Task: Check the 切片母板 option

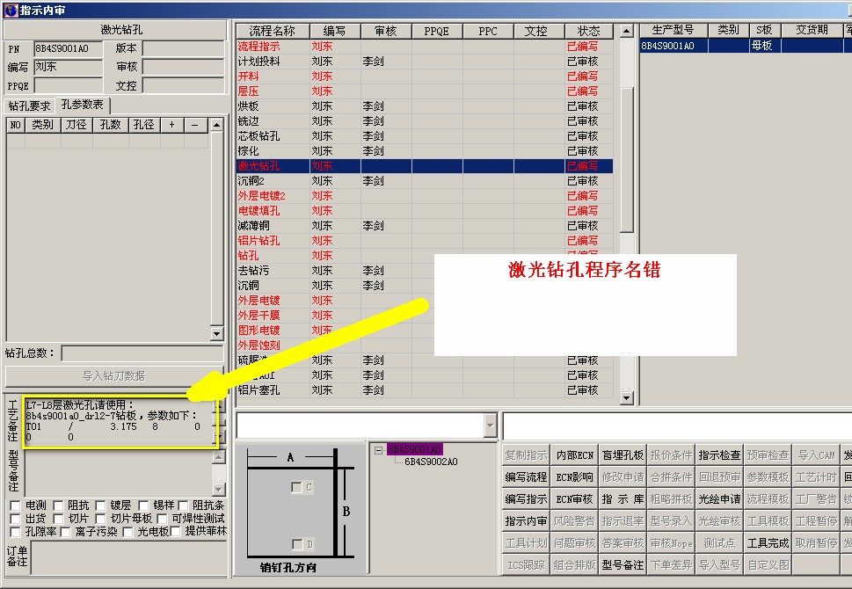Action: pyautogui.click(x=100, y=519)
